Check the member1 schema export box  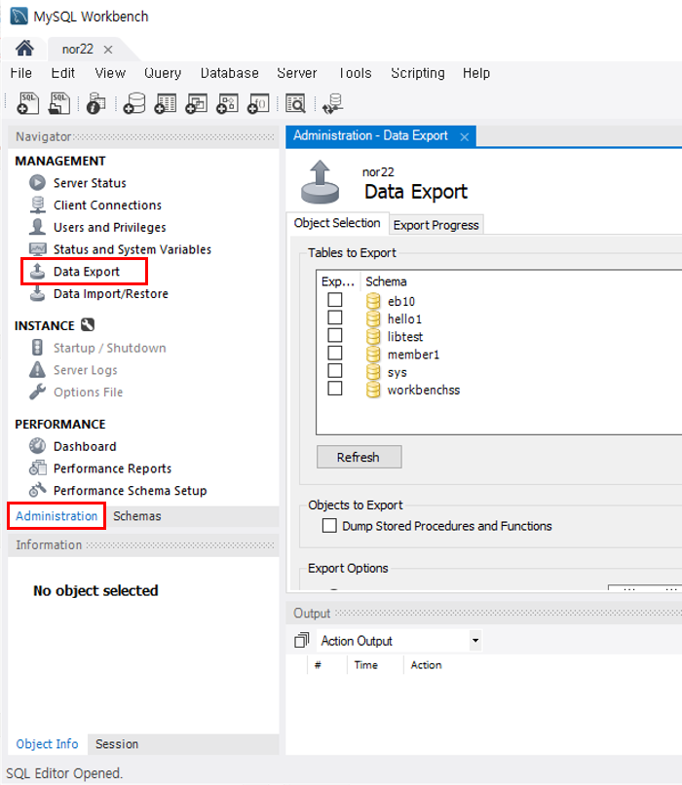[335, 353]
